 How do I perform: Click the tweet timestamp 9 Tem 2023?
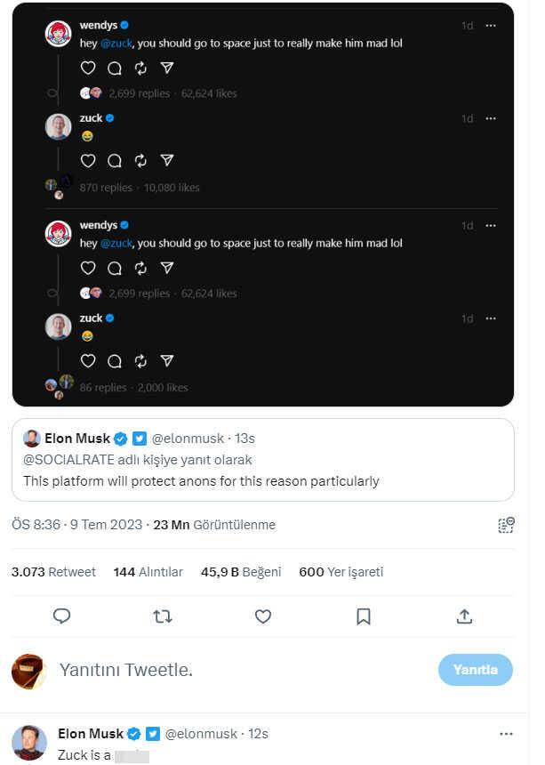(77, 525)
